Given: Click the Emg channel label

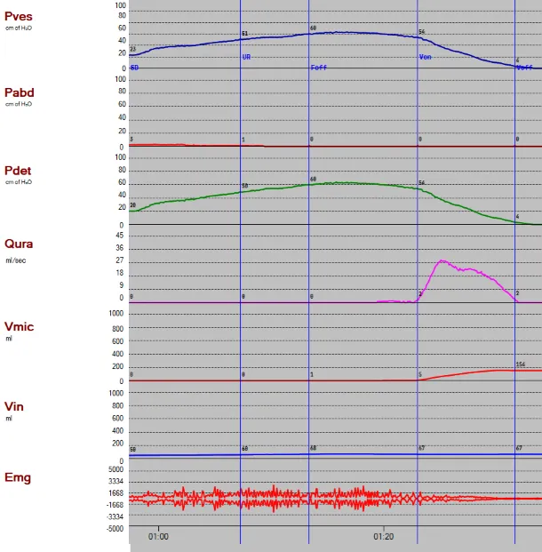Looking at the screenshot, I should [18, 478].
